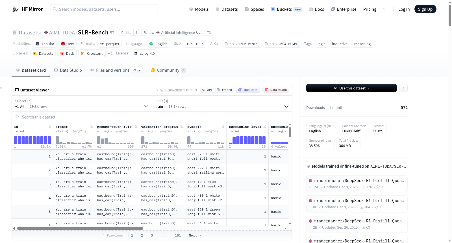Click the HF Mirror logo
Screen dimensions: 452x243
27,9
